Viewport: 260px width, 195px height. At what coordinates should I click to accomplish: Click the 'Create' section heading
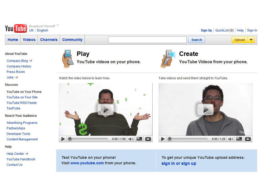(189, 54)
